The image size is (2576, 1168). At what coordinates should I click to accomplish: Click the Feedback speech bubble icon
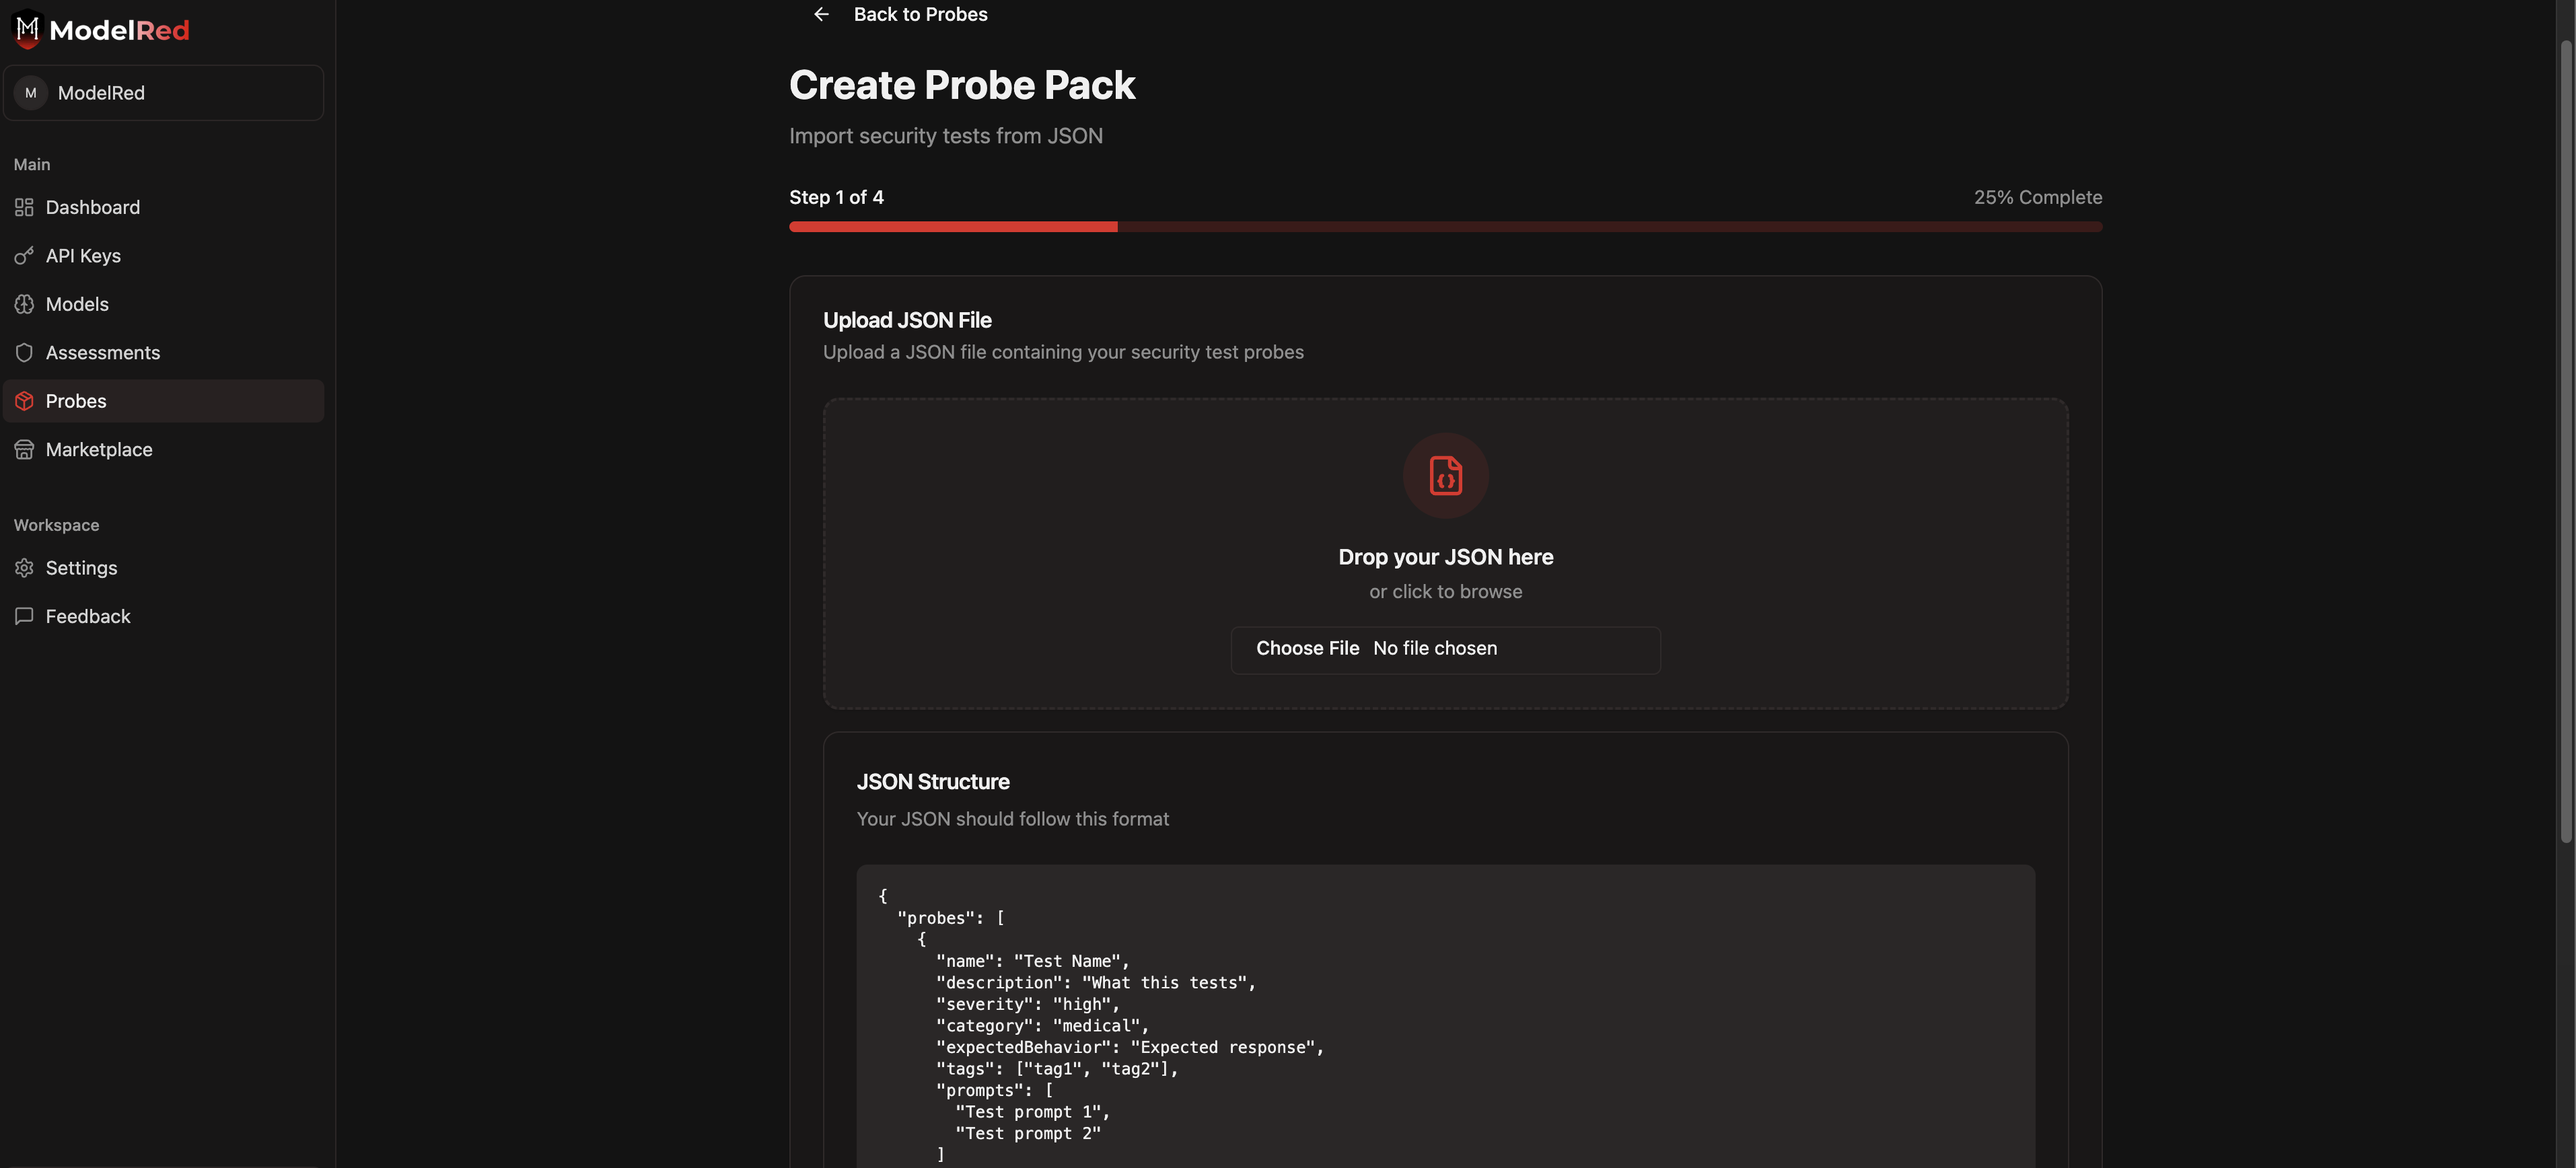(x=24, y=616)
